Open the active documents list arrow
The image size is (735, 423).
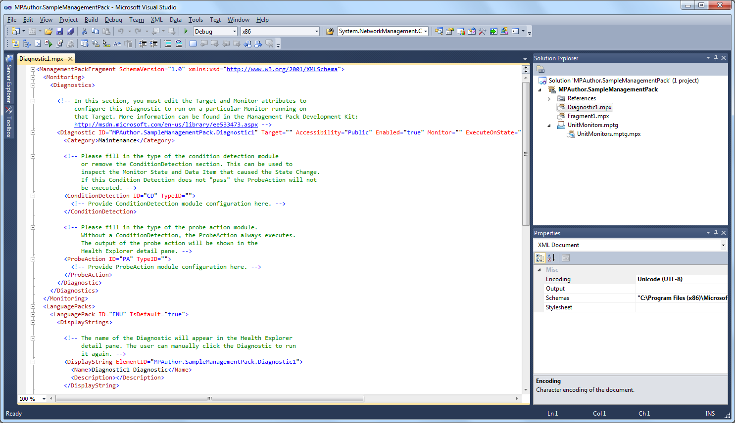point(525,59)
